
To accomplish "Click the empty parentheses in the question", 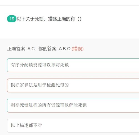I will click(80, 19).
